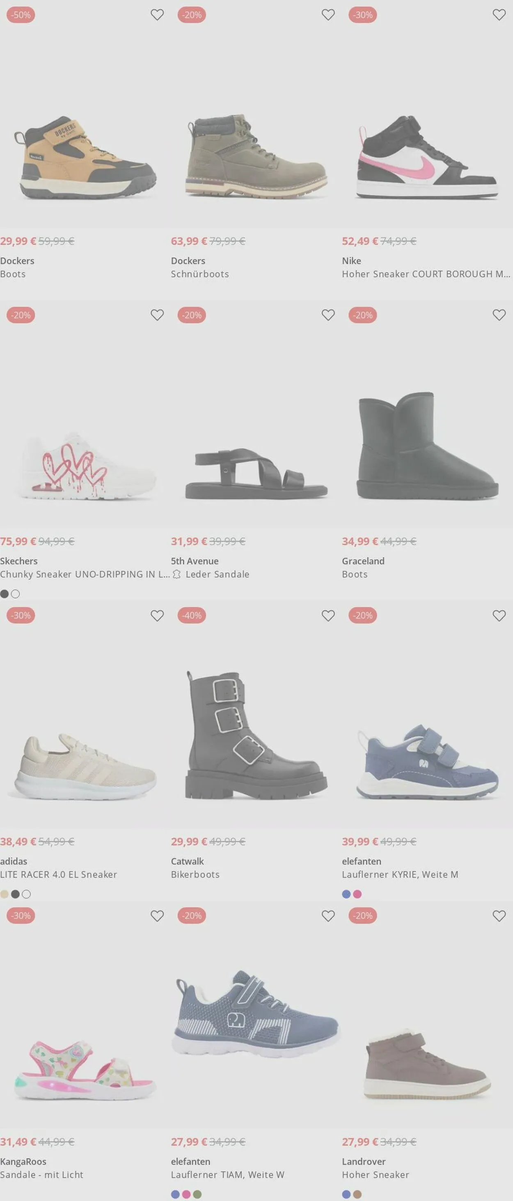Screen dimensions: 513x1201
Task: Click heart icon on Nike Court Borough sneaker
Action: click(499, 15)
